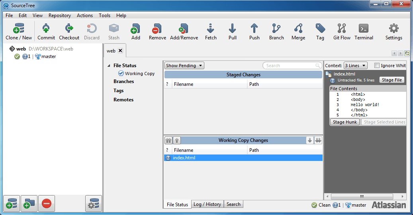Click Filename column header in Staged Changes
The width and height of the screenshot is (413, 215).
(209, 84)
